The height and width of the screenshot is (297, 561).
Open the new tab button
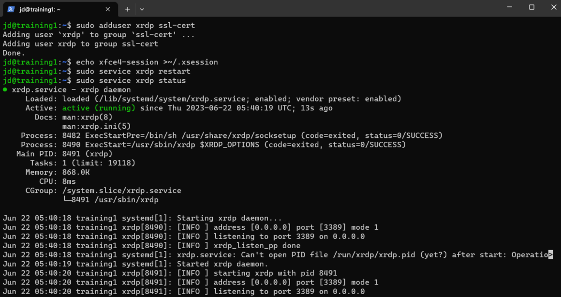127,9
